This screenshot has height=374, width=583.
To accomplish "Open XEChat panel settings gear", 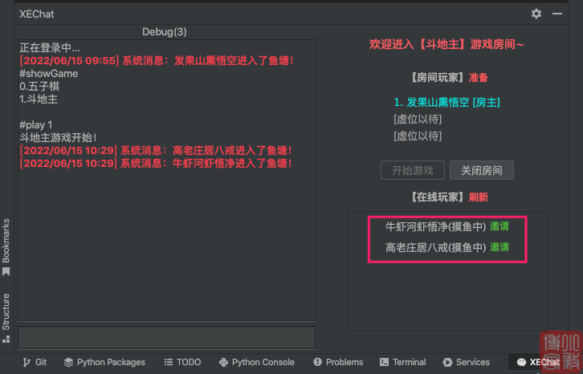I will [x=536, y=14].
